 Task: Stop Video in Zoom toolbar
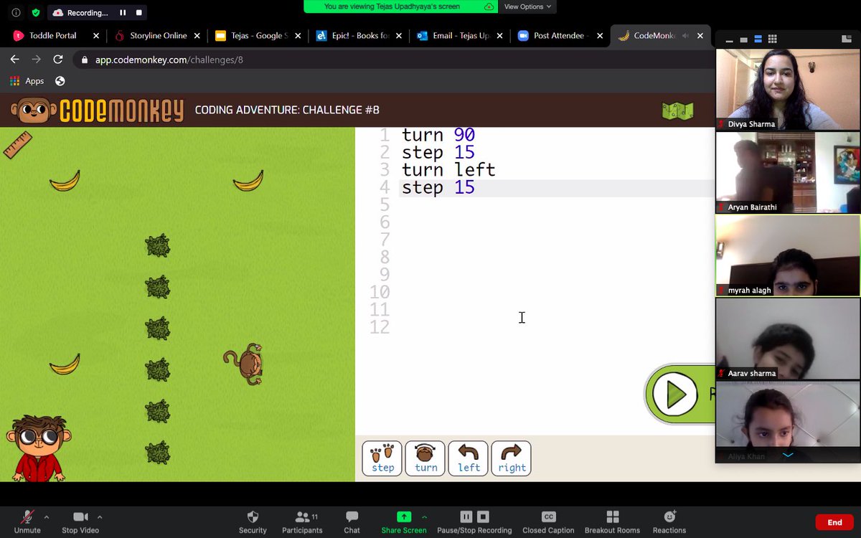point(80,522)
